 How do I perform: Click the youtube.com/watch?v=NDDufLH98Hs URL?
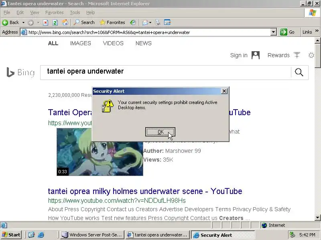(117, 201)
